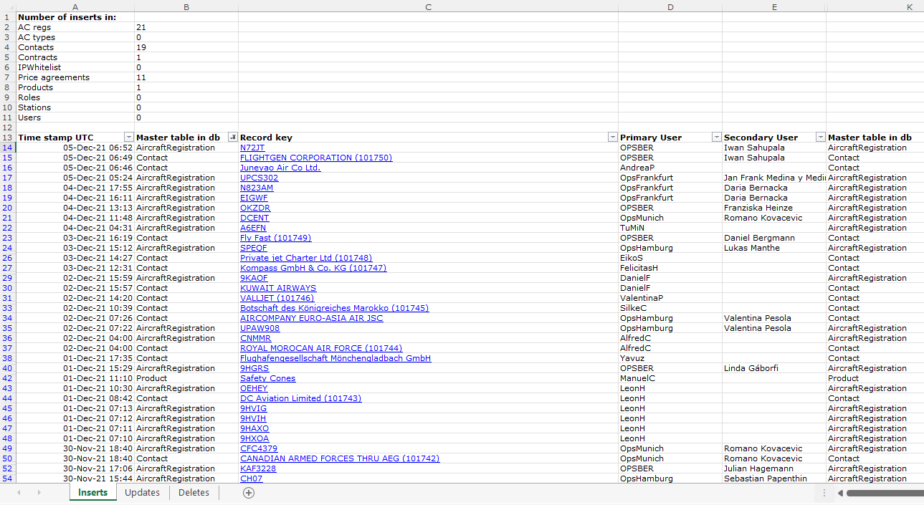Click the horizontal scrollbar thumb
The width and height of the screenshot is (924, 505).
pyautogui.click(x=885, y=493)
